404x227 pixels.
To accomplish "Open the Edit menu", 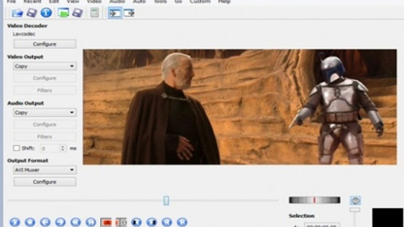I will (54, 2).
